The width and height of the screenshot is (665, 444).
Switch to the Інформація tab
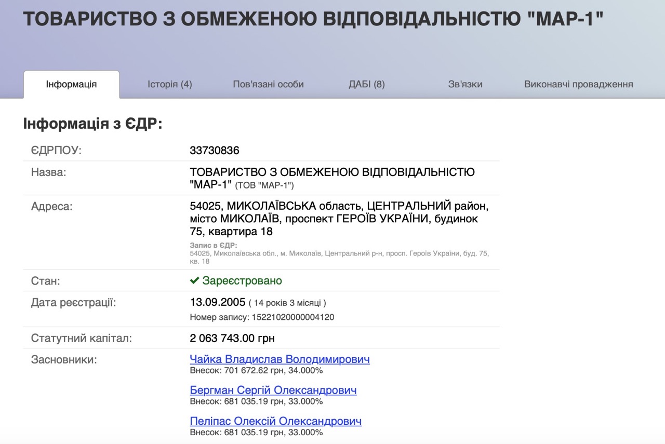pyautogui.click(x=71, y=84)
